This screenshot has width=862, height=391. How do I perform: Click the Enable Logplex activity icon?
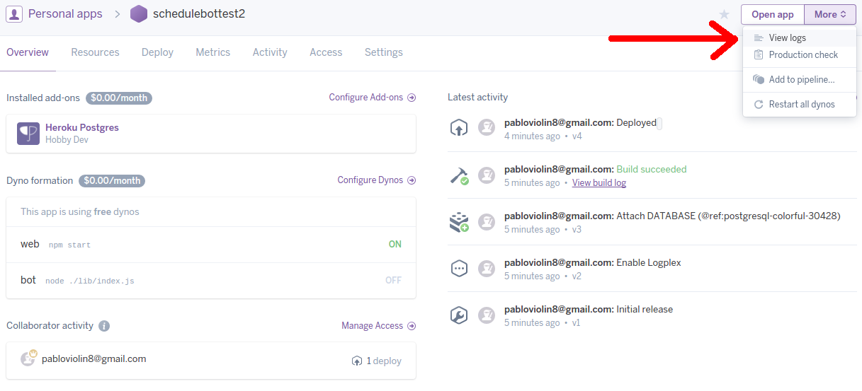click(x=459, y=269)
